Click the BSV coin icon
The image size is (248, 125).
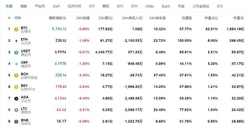(16, 87)
